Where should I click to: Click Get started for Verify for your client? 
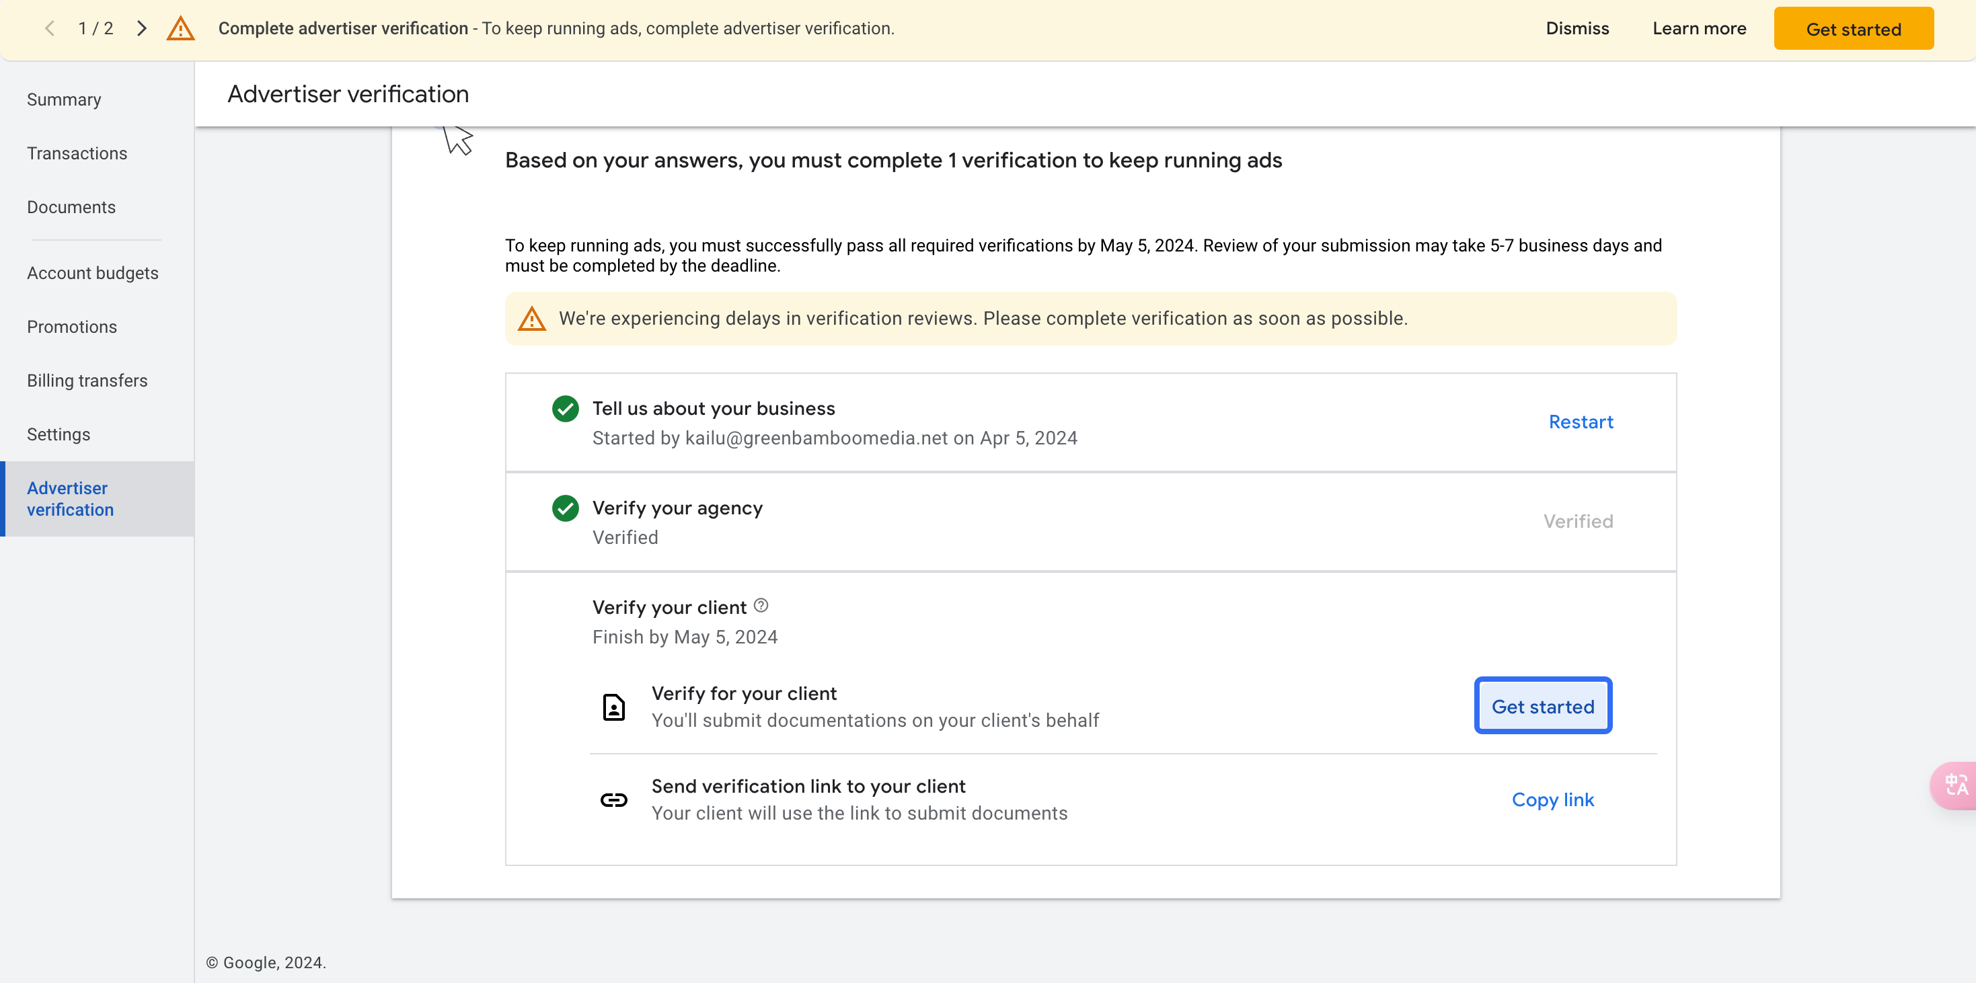tap(1543, 706)
